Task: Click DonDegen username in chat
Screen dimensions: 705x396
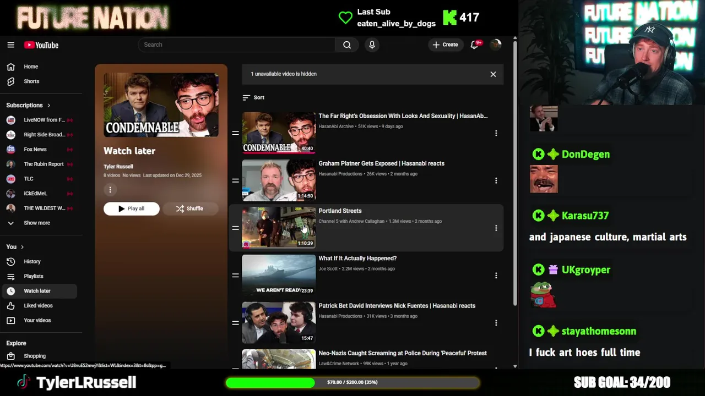Action: 585,155
